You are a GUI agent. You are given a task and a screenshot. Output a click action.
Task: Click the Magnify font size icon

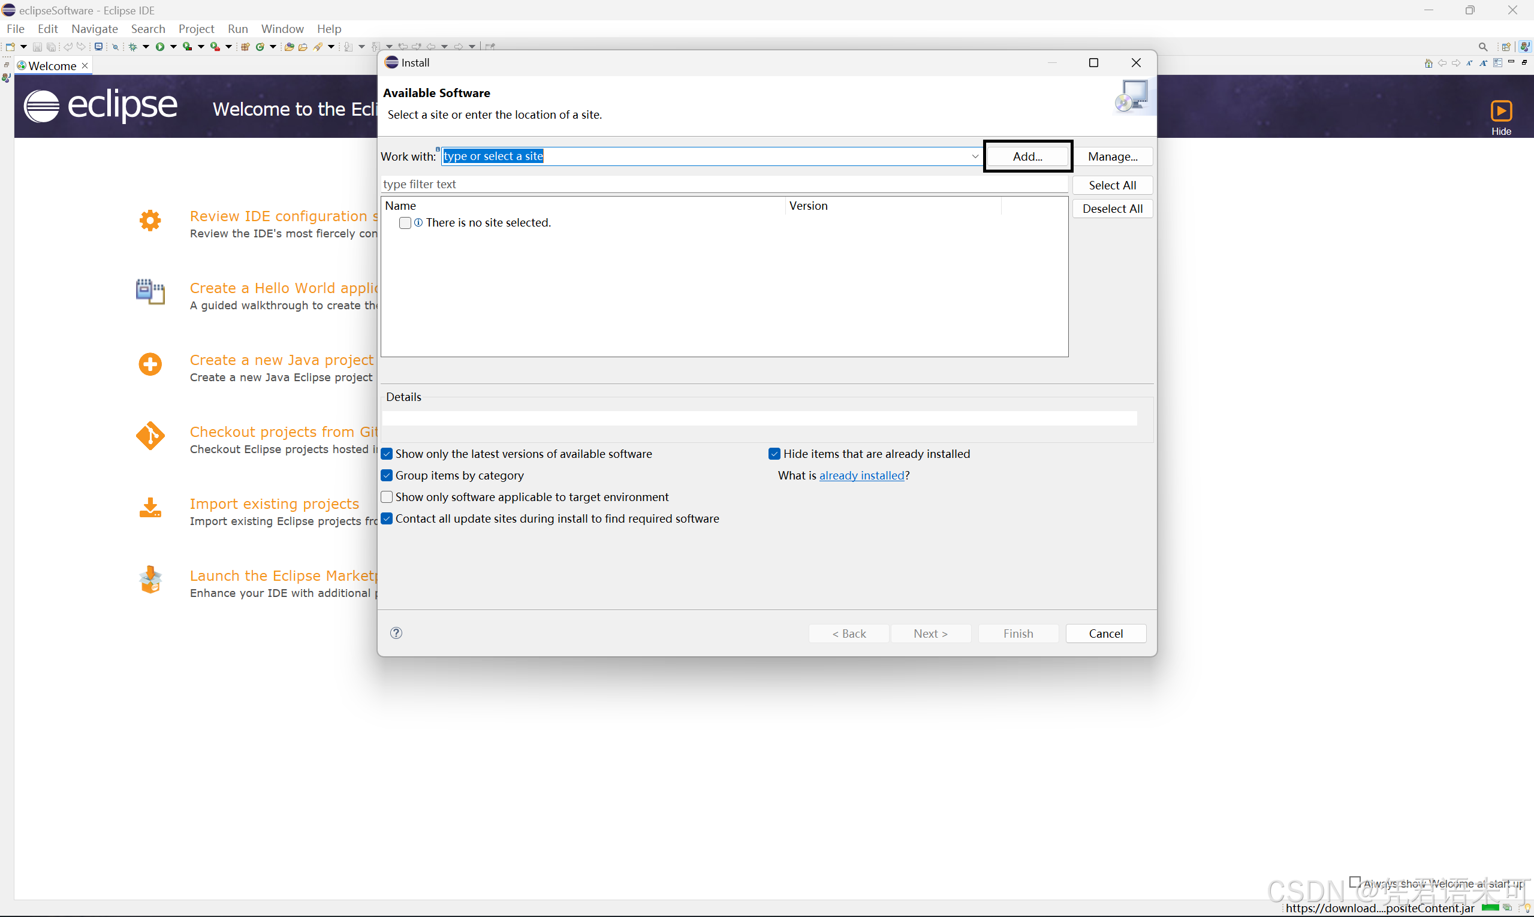pos(1483,63)
